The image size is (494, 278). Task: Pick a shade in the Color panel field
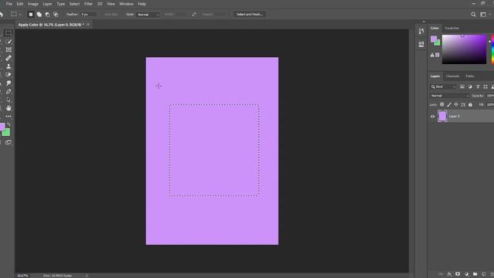[464, 49]
